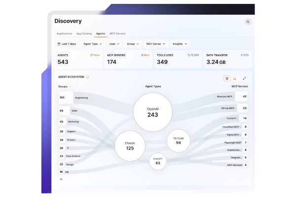Select the OpenAI 243 agent bubble
Image resolution: width=296 pixels, height=197 pixels.
[153, 112]
